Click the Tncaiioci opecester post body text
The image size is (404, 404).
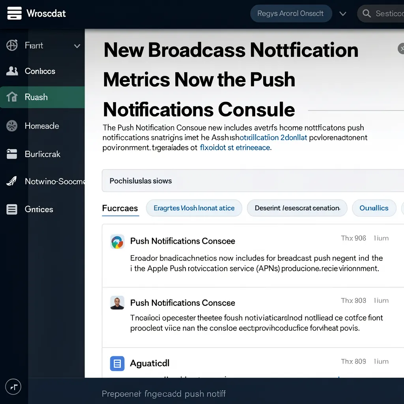pyautogui.click(x=256, y=323)
